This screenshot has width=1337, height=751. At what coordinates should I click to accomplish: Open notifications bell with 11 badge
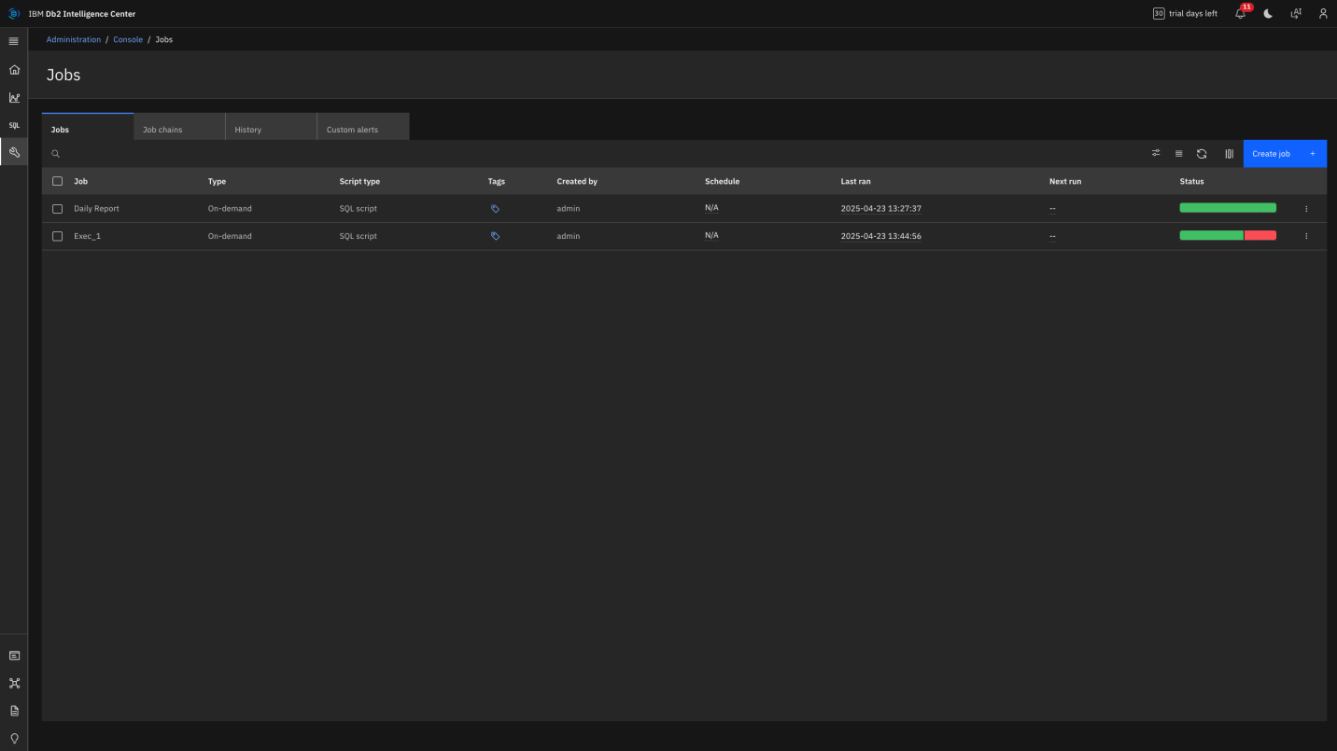click(x=1241, y=13)
